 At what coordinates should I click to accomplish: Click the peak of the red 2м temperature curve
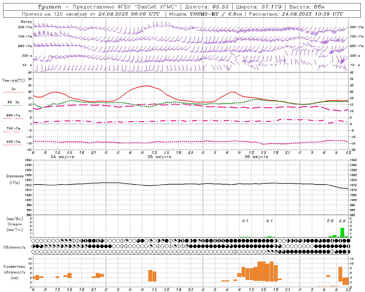coord(146,86)
